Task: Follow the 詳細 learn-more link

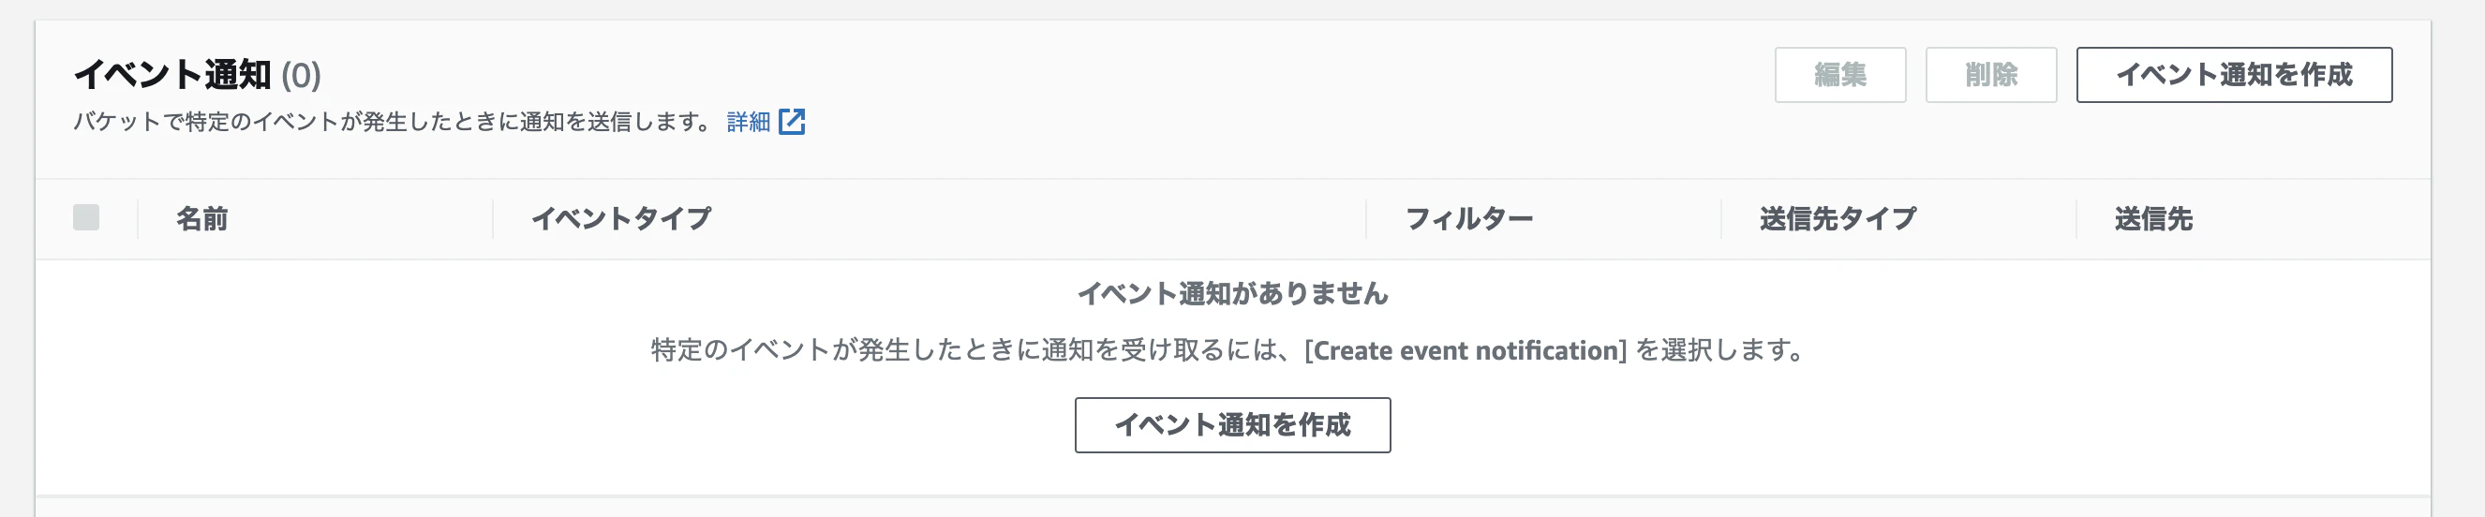Action: (749, 122)
